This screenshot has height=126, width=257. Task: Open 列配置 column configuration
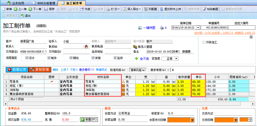click(150, 9)
